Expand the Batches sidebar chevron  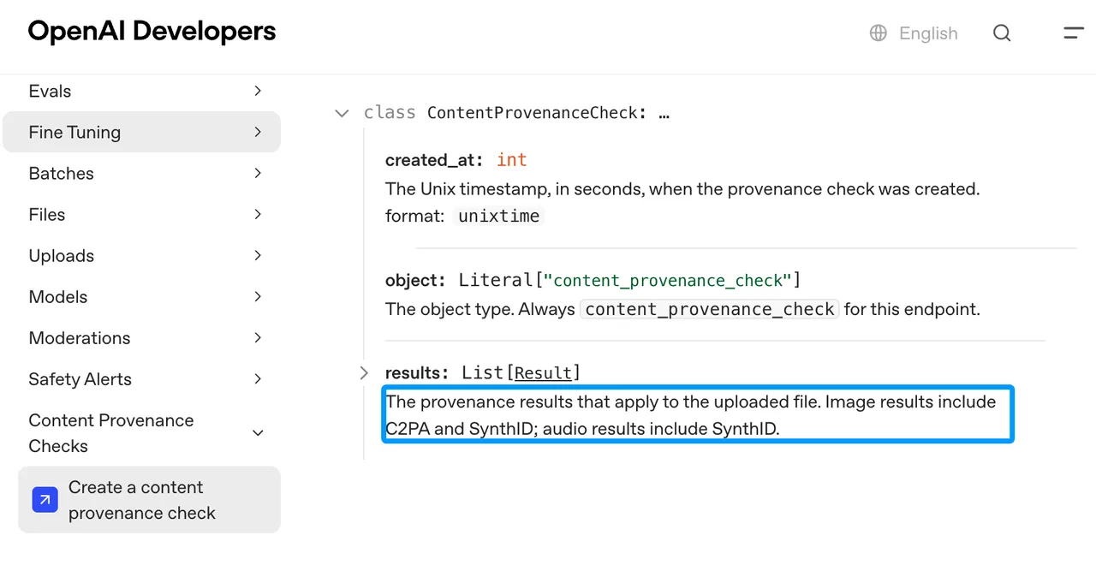pos(258,173)
